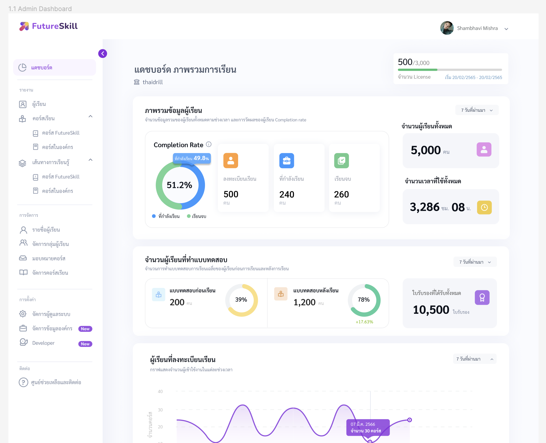Image resolution: width=546 pixels, height=443 pixels.
Task: Open จัดการกลุ่มผู้เรียน page
Action: coord(51,244)
